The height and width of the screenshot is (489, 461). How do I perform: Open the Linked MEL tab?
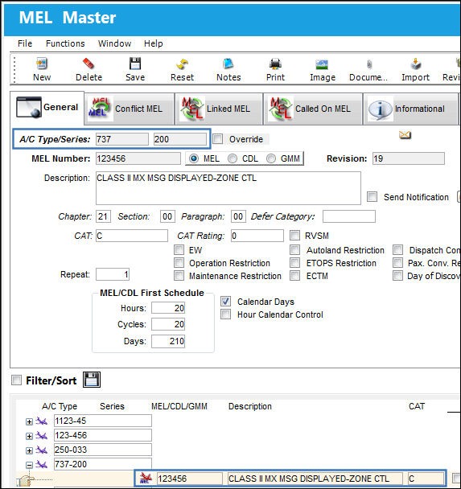219,109
